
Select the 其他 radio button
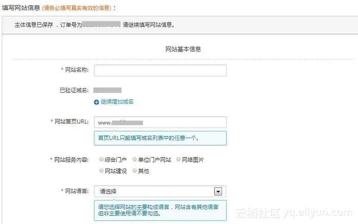coord(135,171)
